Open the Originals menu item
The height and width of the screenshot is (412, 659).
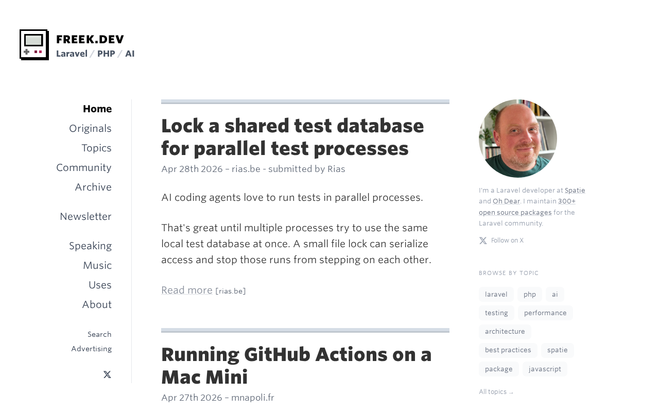[90, 128]
